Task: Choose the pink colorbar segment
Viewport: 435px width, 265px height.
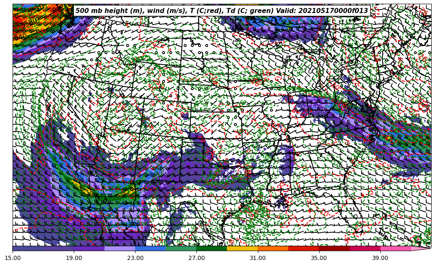Action: click(395, 249)
